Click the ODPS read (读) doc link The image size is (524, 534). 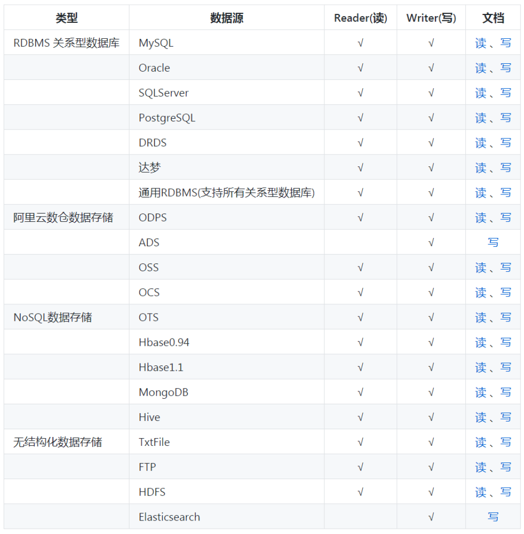click(x=480, y=217)
